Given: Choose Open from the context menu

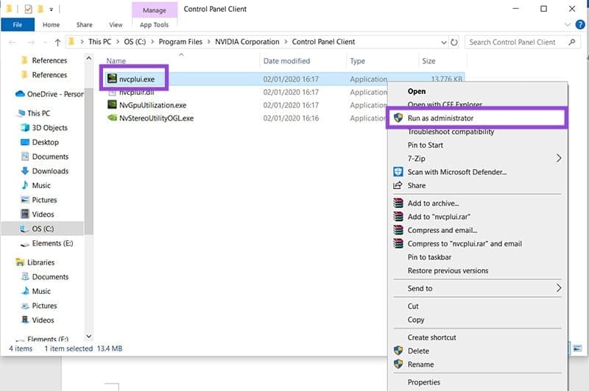Looking at the screenshot, I should (417, 91).
